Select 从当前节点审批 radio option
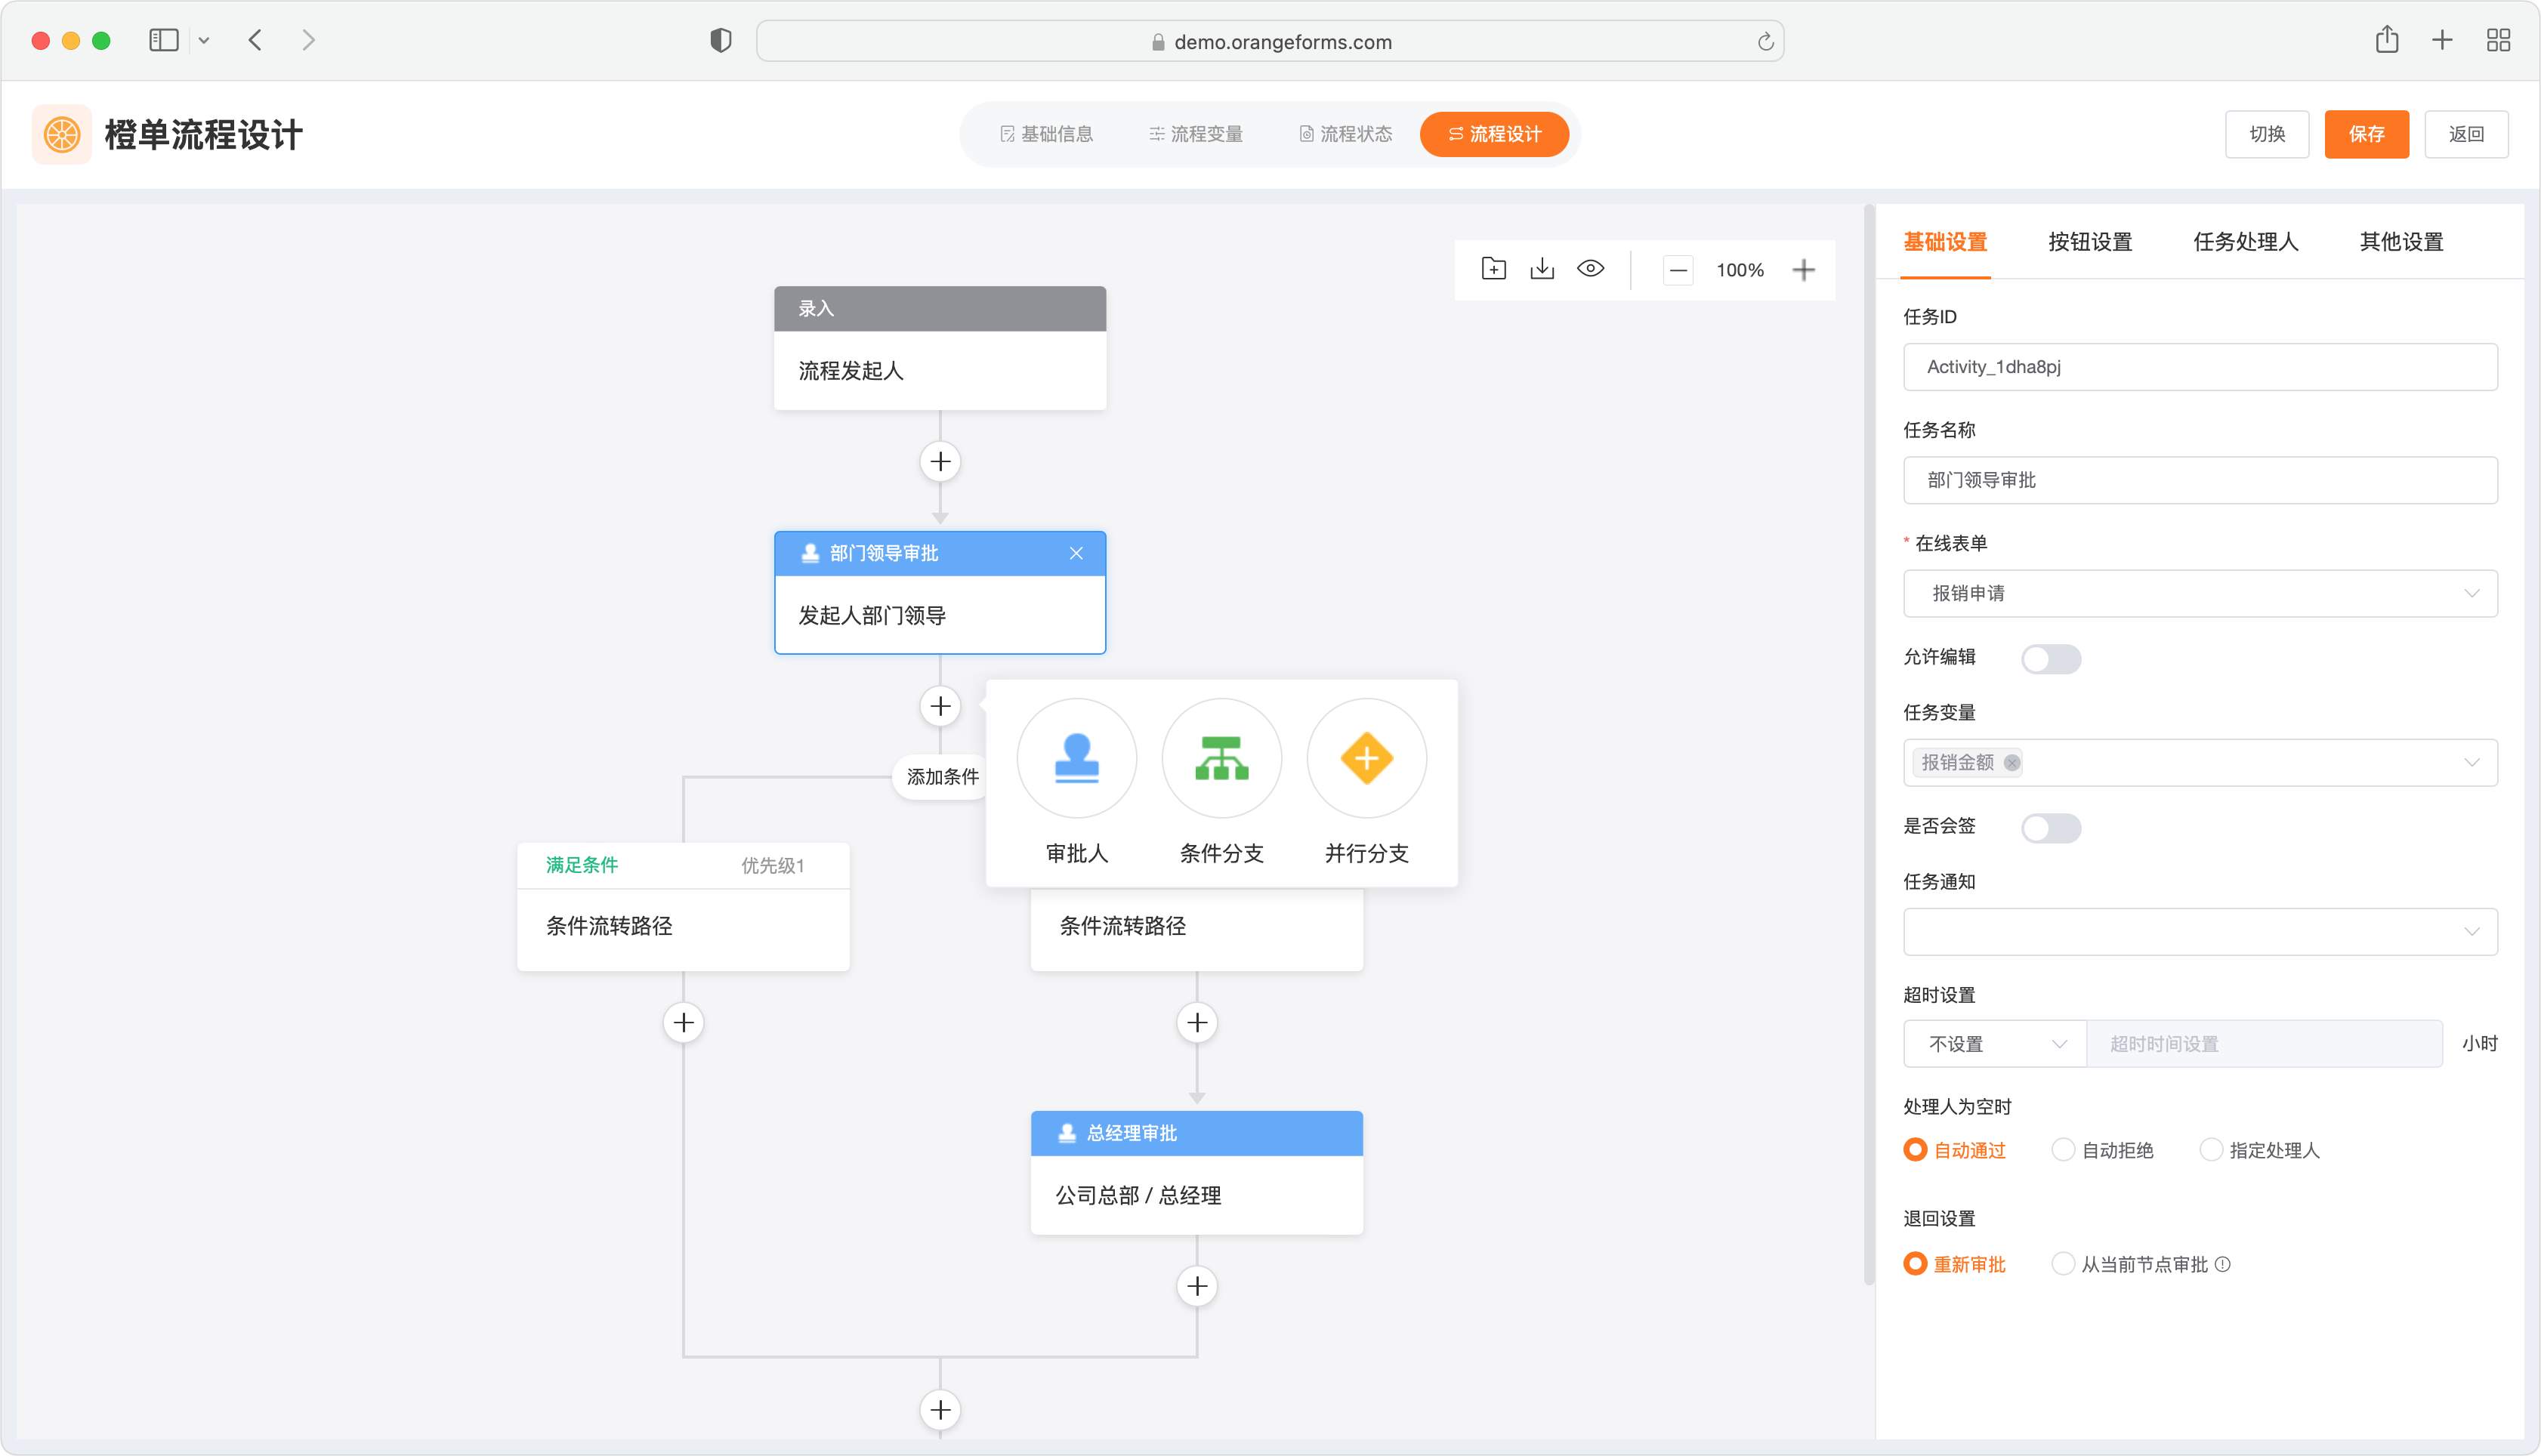2541x1456 pixels. (x=2063, y=1264)
